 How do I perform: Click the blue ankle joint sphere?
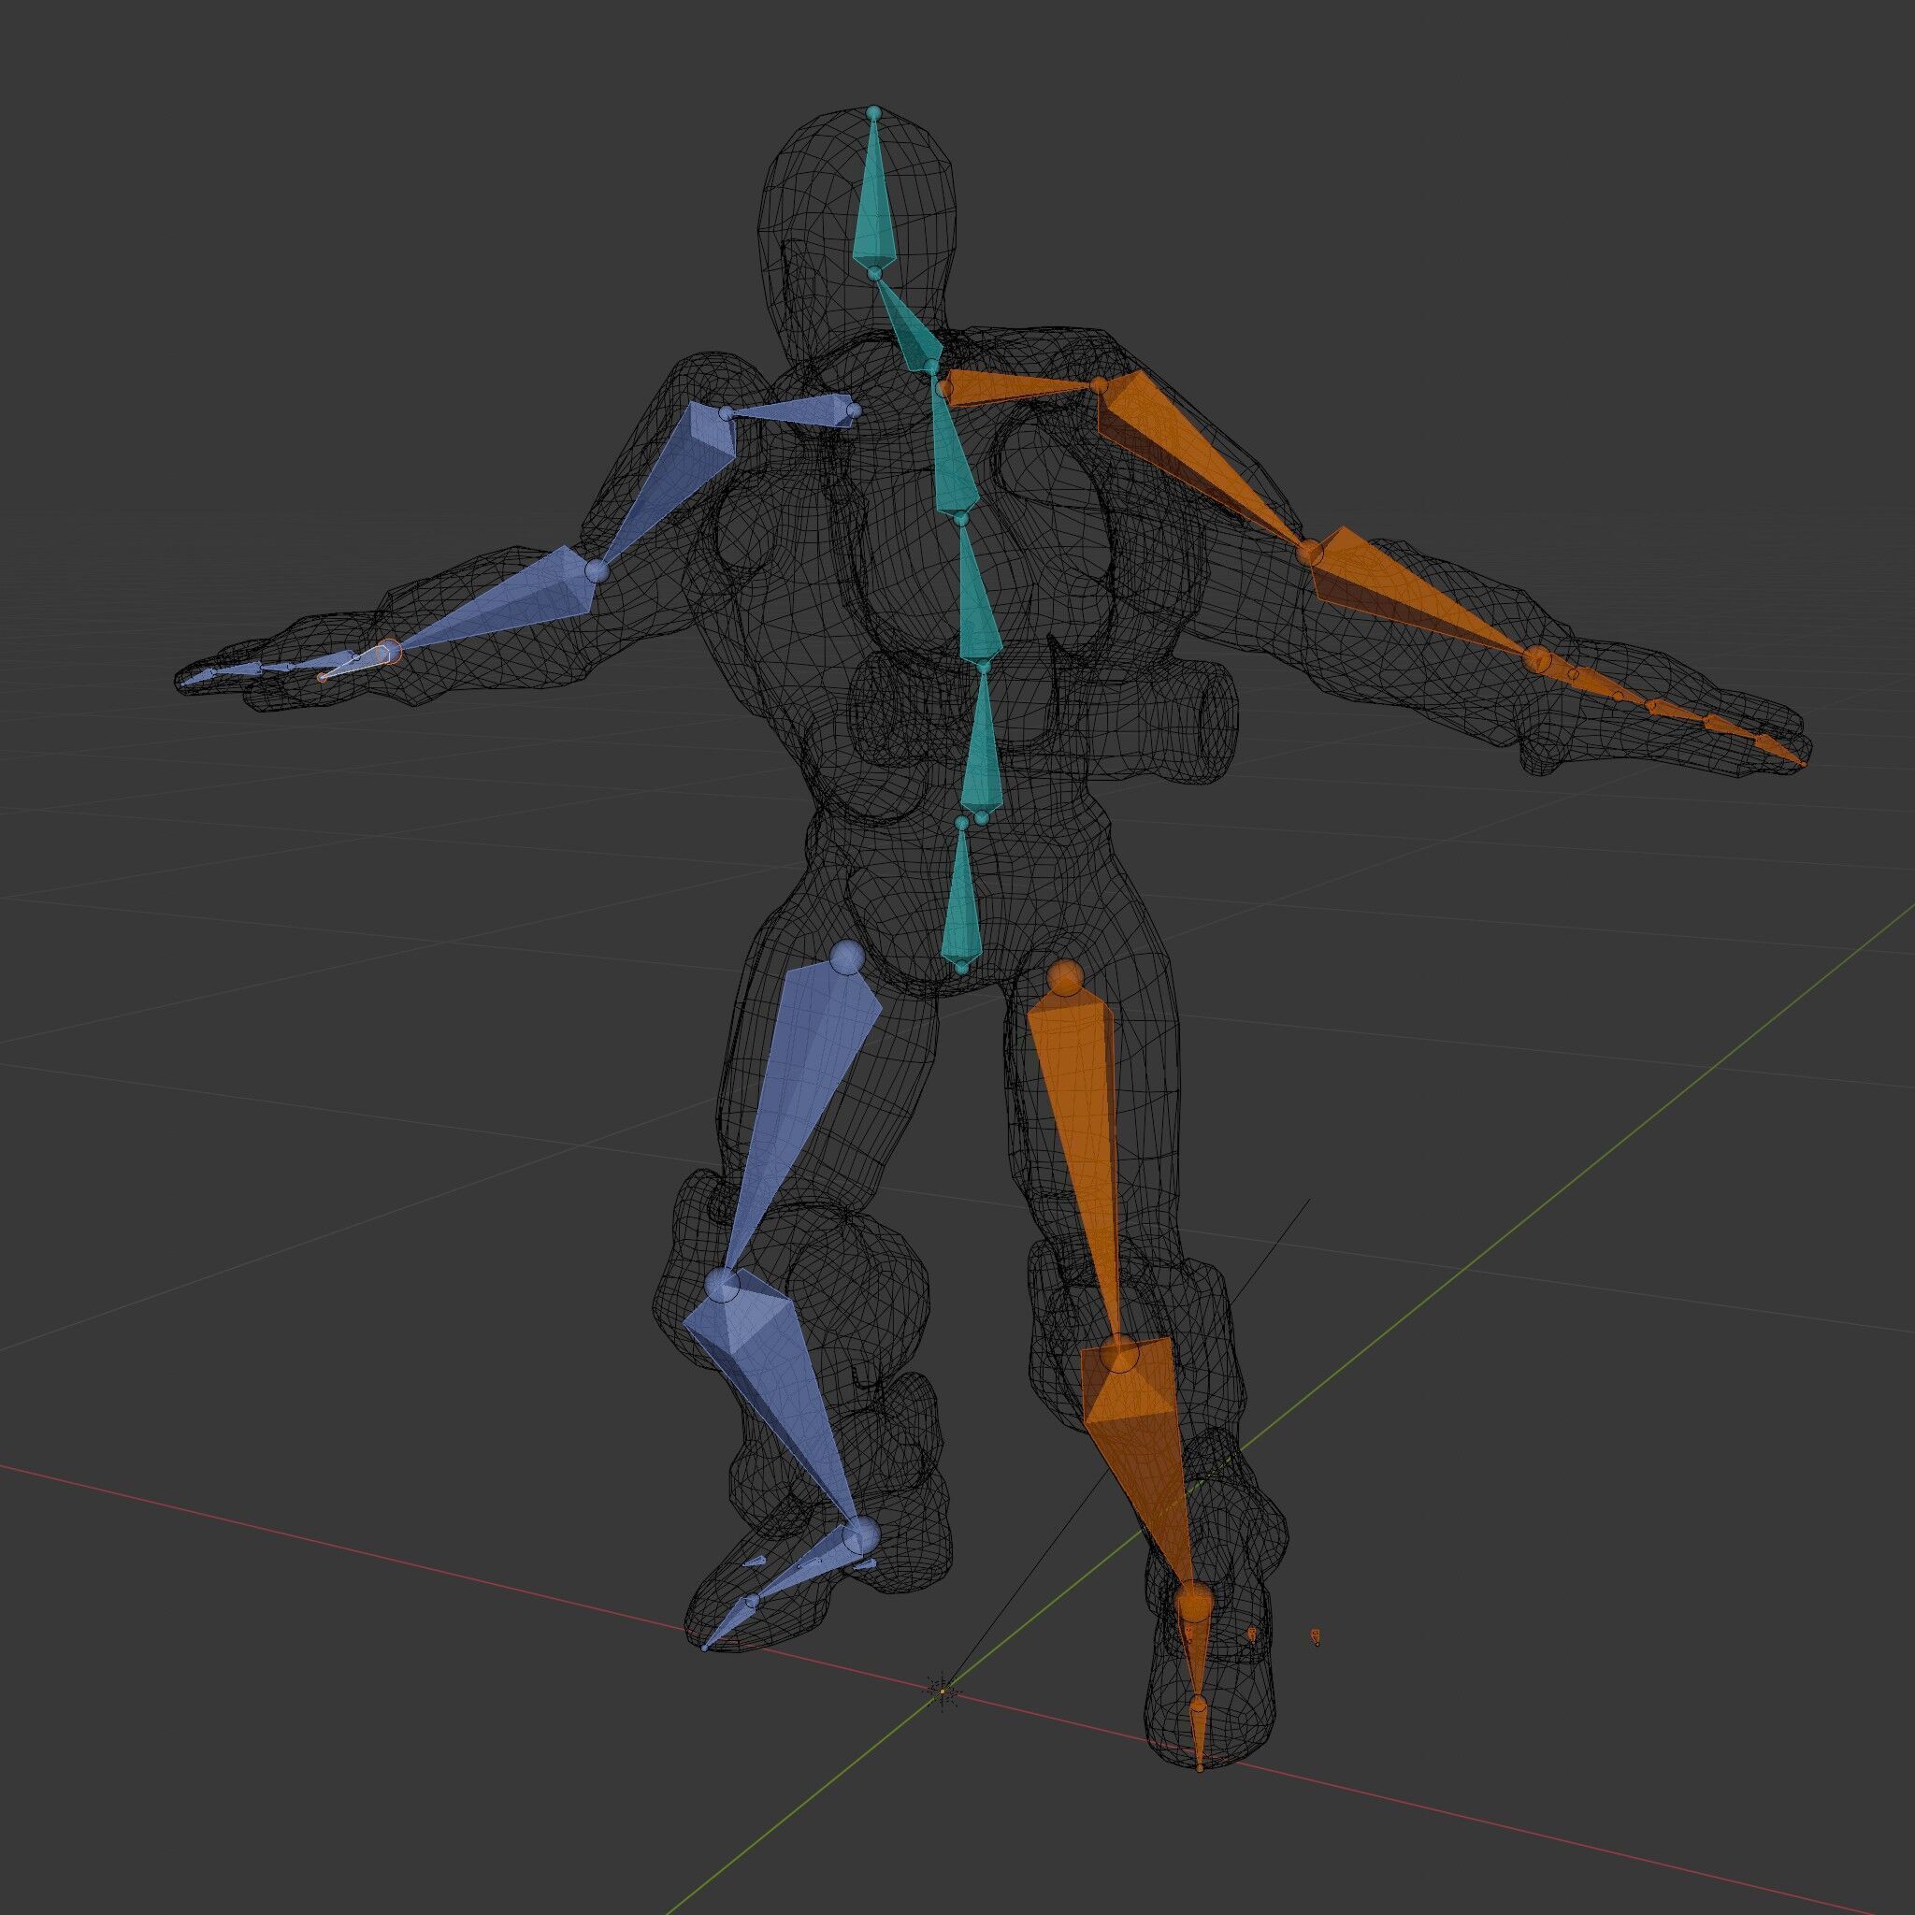point(861,1534)
